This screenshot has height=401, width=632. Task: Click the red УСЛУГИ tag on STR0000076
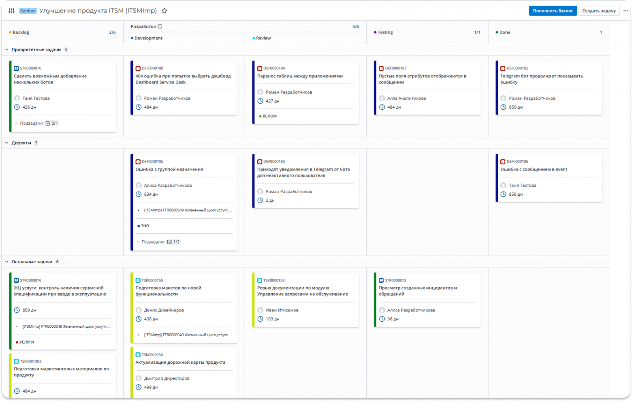[x=25, y=342]
